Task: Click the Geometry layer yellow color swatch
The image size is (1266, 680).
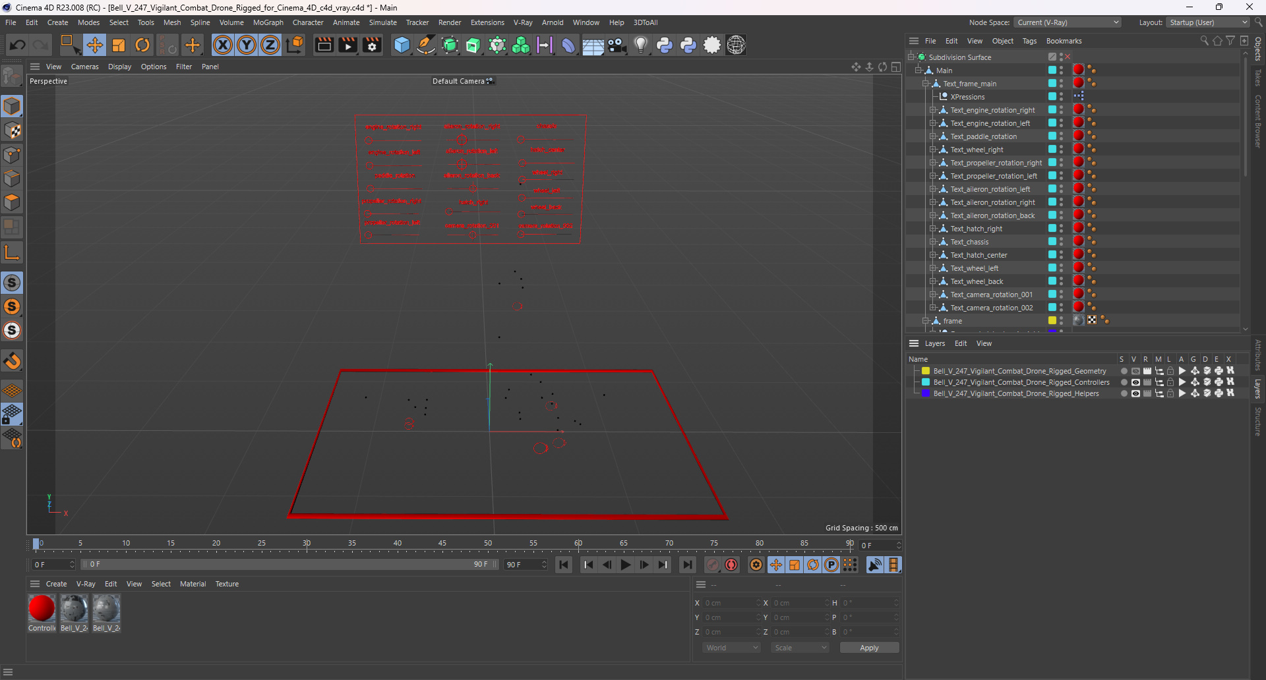Action: [926, 371]
